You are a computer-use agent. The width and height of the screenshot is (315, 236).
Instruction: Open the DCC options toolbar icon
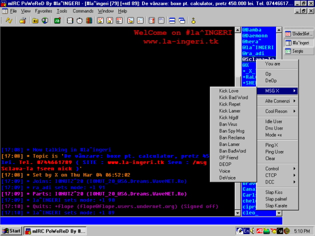pos(119,20)
